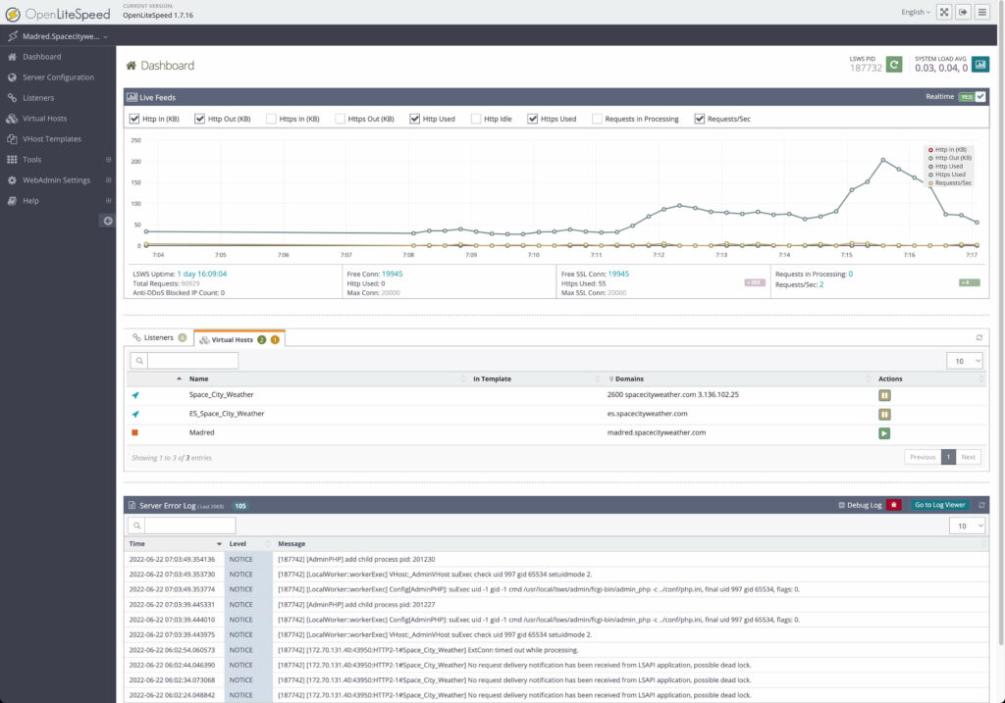Open the Madred.Spacecitywe... server dropdown

click(65, 36)
